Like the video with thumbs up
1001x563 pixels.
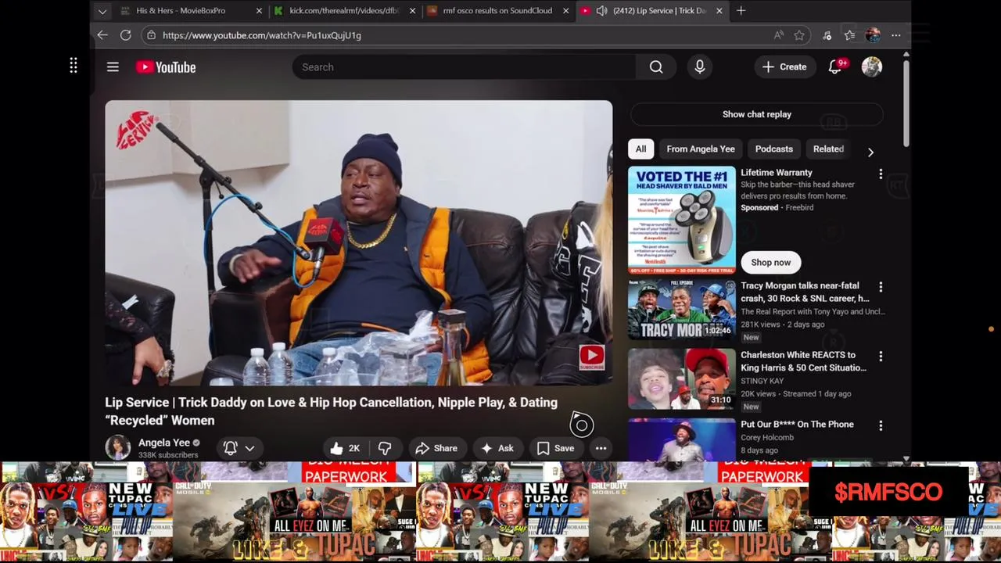345,448
